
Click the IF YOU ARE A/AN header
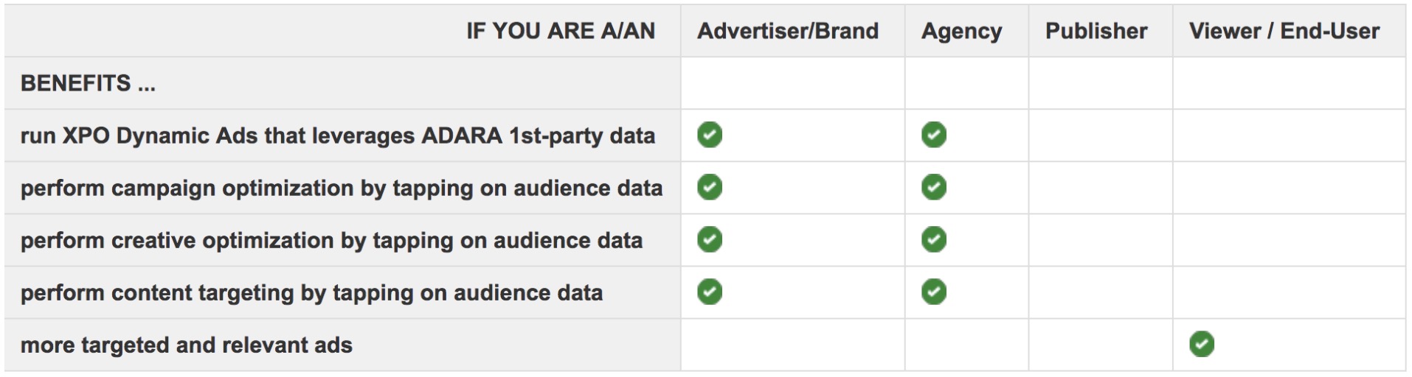tap(560, 31)
